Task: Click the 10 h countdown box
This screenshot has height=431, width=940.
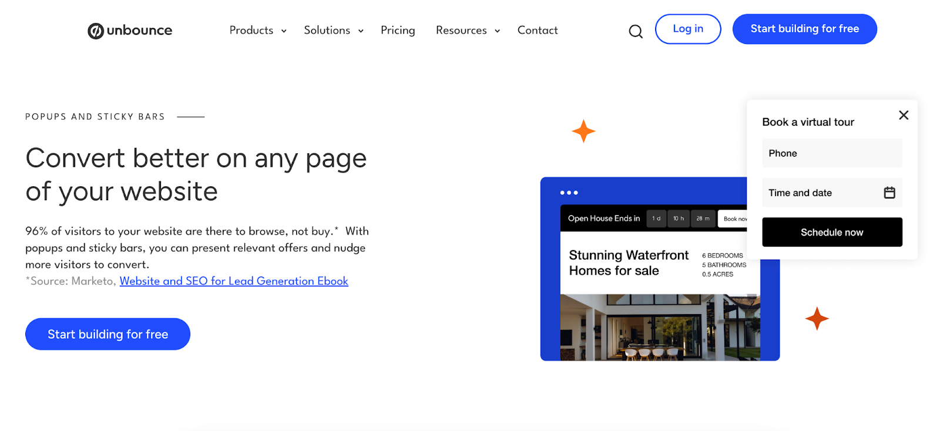Action: (x=679, y=218)
